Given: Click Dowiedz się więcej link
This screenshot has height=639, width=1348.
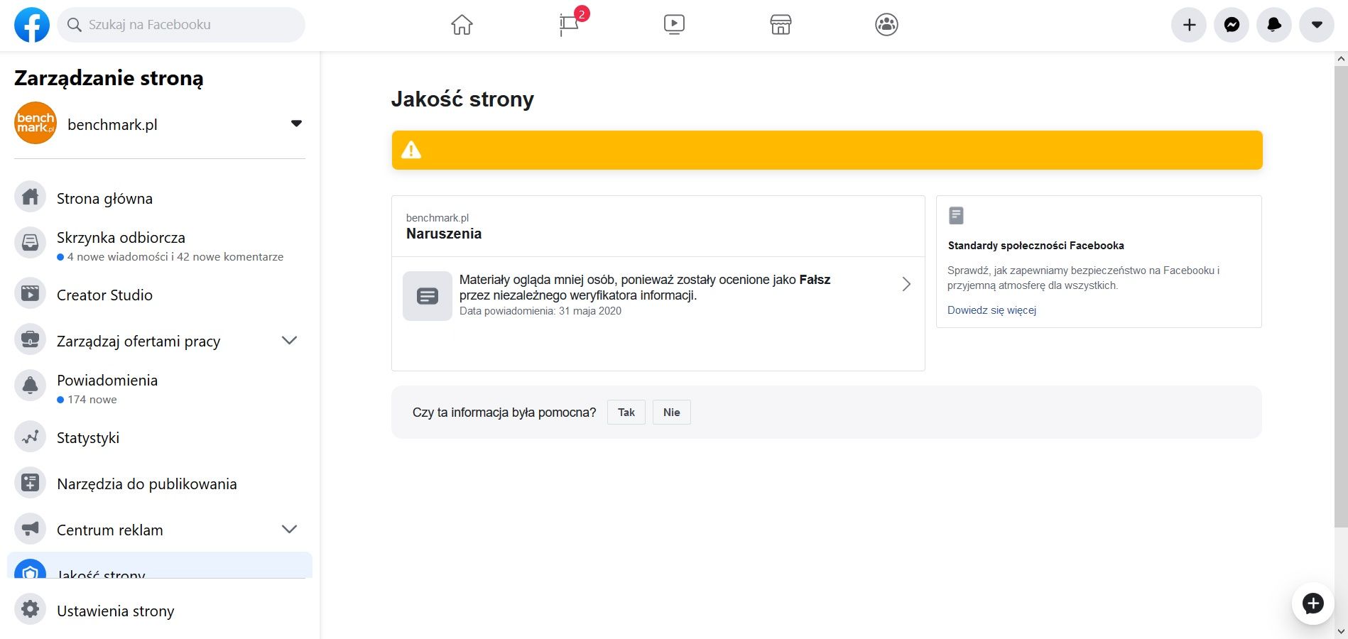Looking at the screenshot, I should [x=991, y=310].
